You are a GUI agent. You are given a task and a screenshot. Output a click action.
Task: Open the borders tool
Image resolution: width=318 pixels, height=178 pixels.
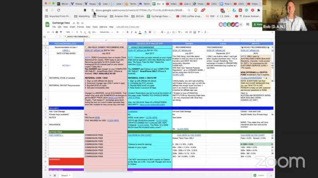[150, 32]
